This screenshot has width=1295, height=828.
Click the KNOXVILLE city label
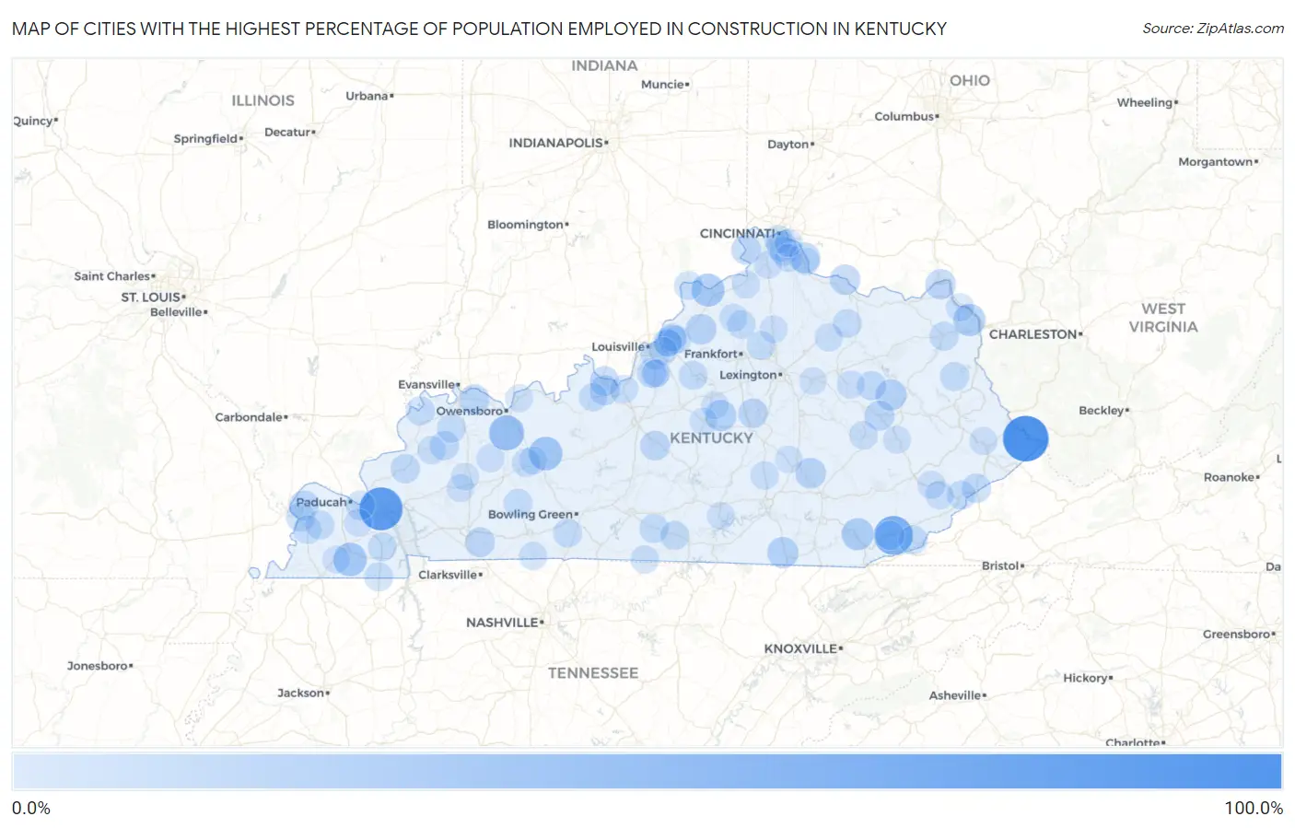[800, 648]
